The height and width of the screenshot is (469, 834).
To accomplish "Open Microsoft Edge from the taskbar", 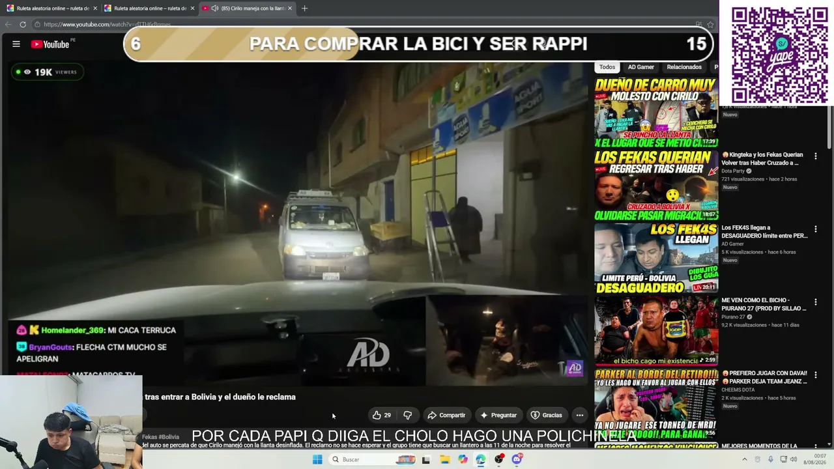I will coord(480,459).
